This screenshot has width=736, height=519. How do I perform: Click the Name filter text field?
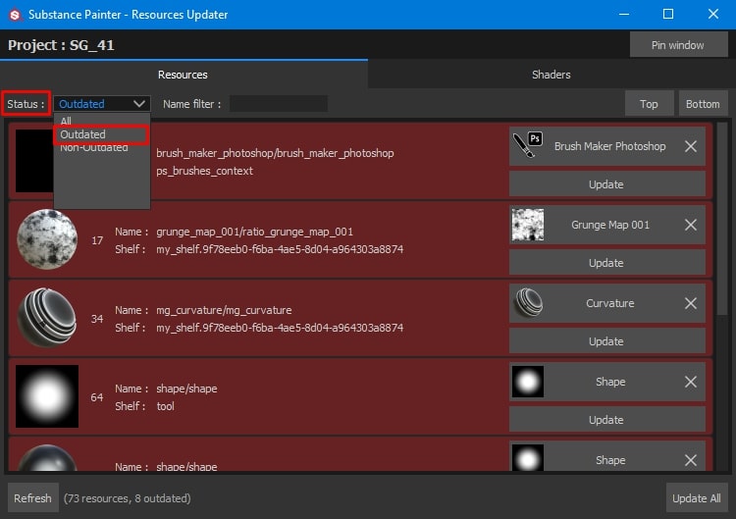click(279, 104)
